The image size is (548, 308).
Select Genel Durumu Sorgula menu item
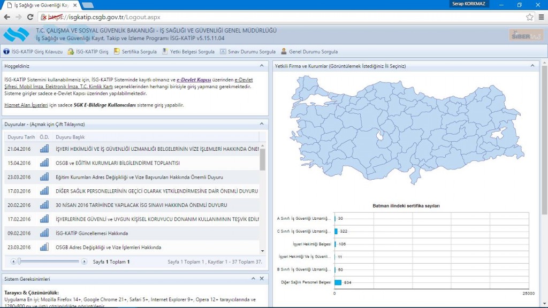coord(309,51)
